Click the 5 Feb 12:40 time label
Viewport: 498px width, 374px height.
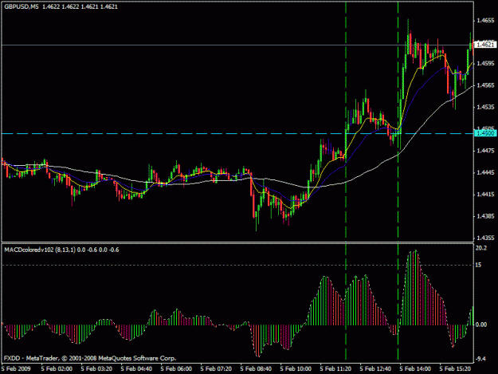(375, 368)
